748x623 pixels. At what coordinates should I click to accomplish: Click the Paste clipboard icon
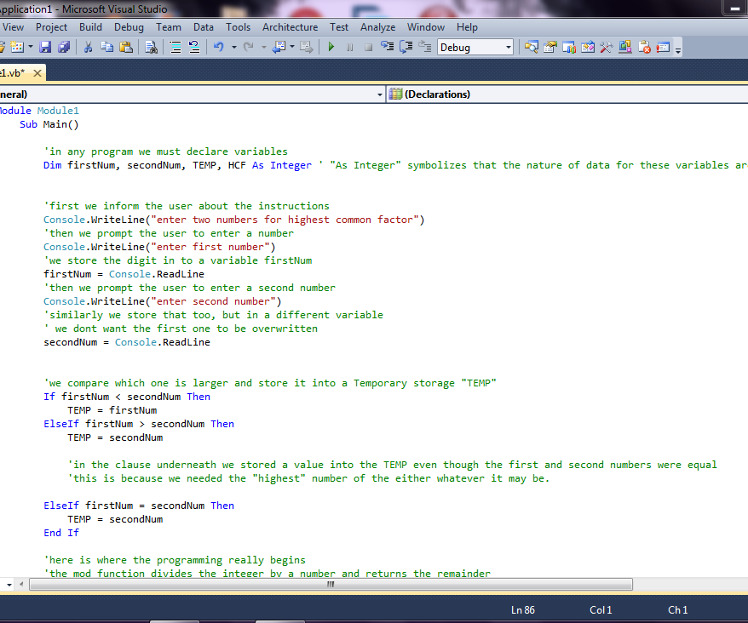pyautogui.click(x=126, y=47)
